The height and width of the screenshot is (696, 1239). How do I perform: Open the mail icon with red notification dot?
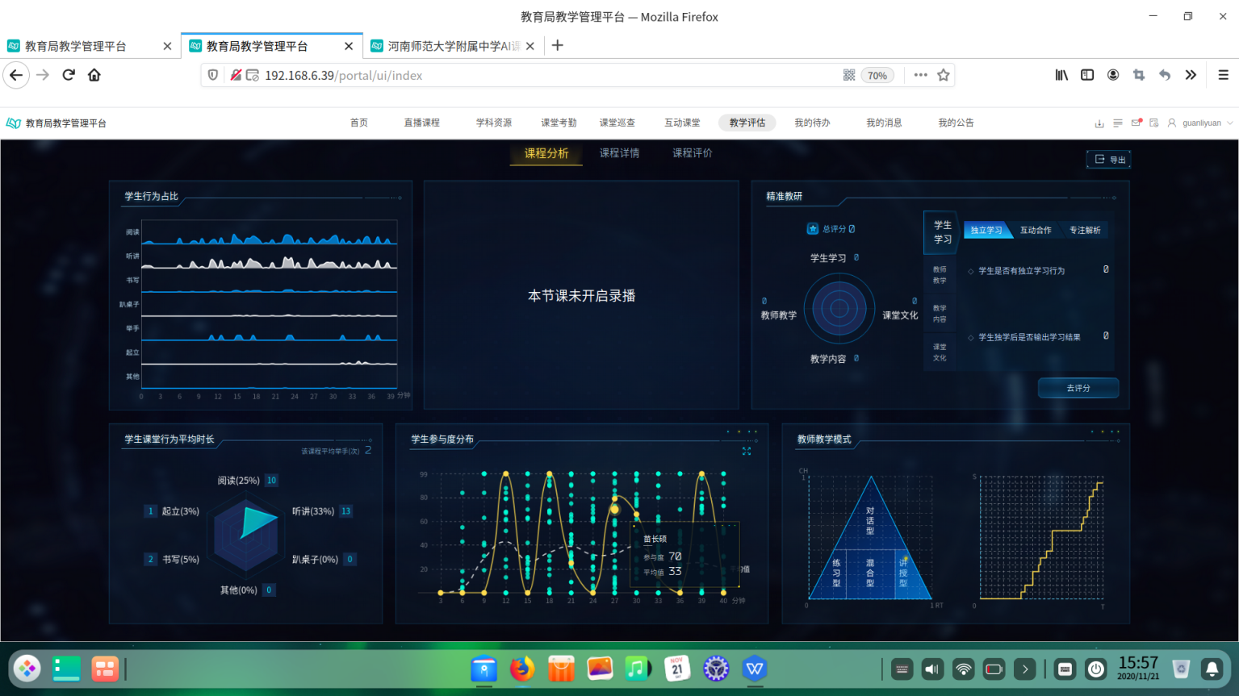[1136, 123]
